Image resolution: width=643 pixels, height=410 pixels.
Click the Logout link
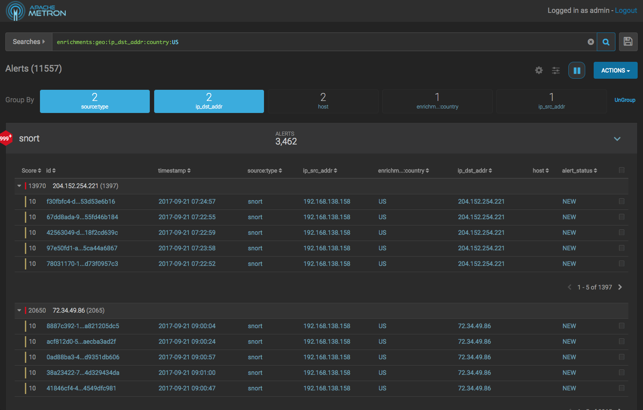pos(626,10)
